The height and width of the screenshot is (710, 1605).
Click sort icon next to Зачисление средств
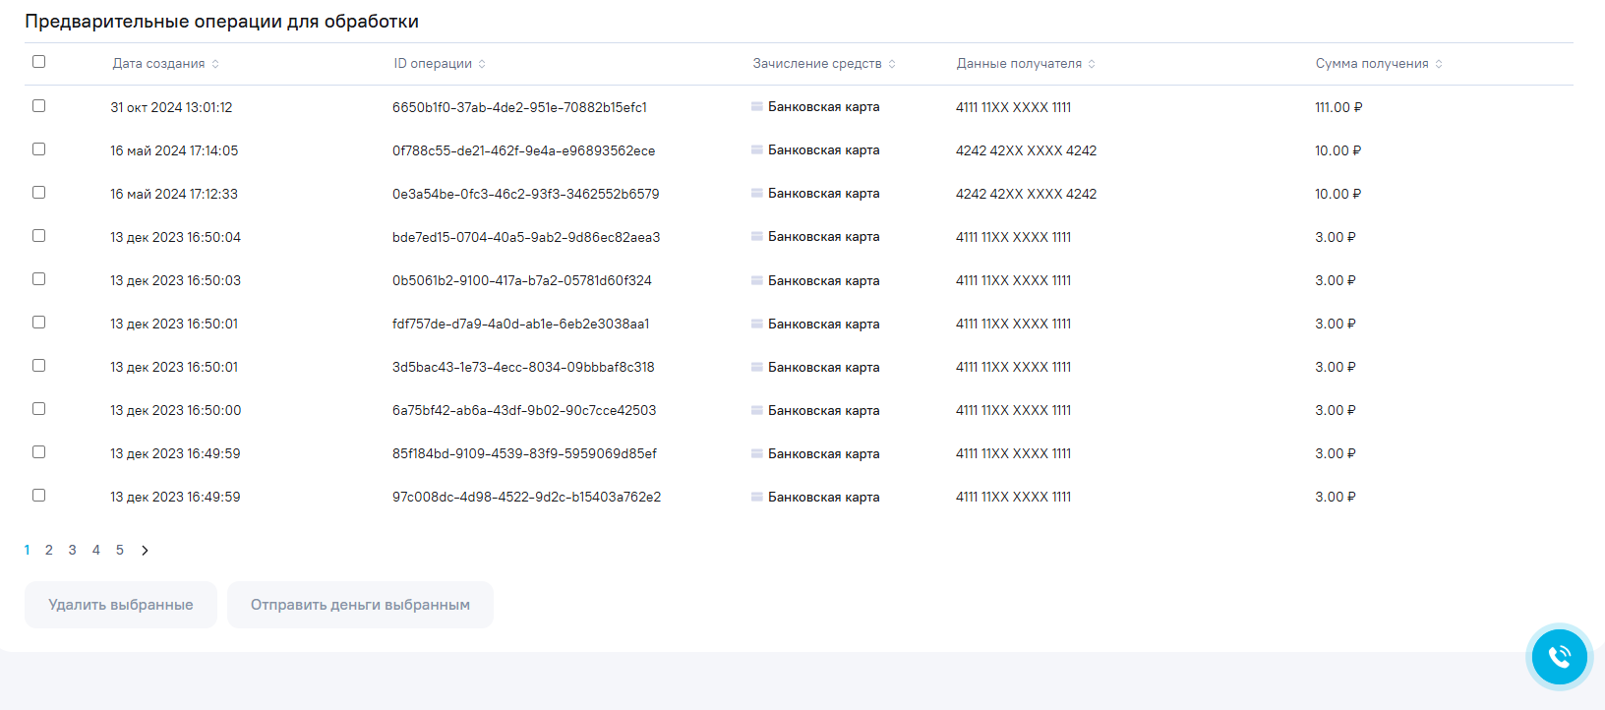[892, 64]
